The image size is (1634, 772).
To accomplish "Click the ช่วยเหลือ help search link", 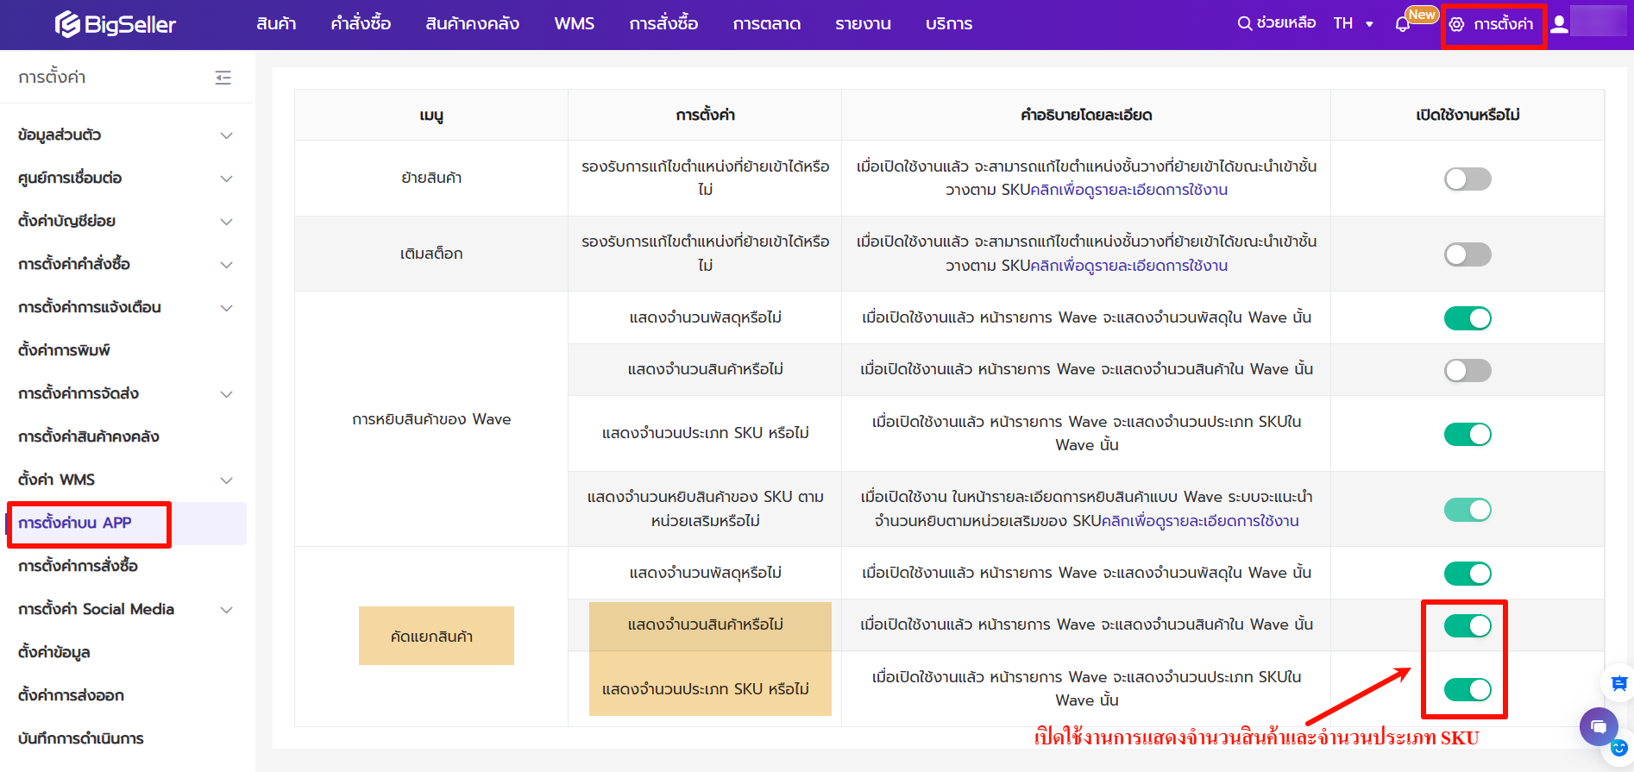I will 1276,23.
